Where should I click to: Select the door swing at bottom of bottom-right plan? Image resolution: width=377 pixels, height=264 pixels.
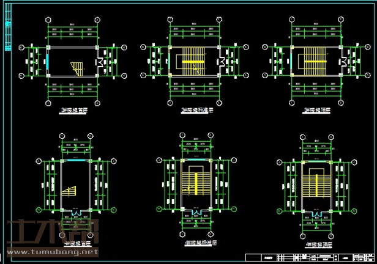(317, 215)
